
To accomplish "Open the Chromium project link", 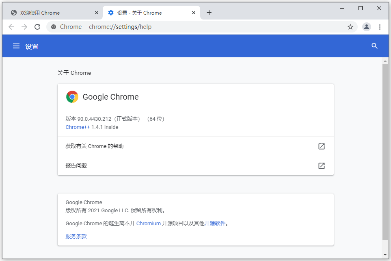I will (148, 223).
